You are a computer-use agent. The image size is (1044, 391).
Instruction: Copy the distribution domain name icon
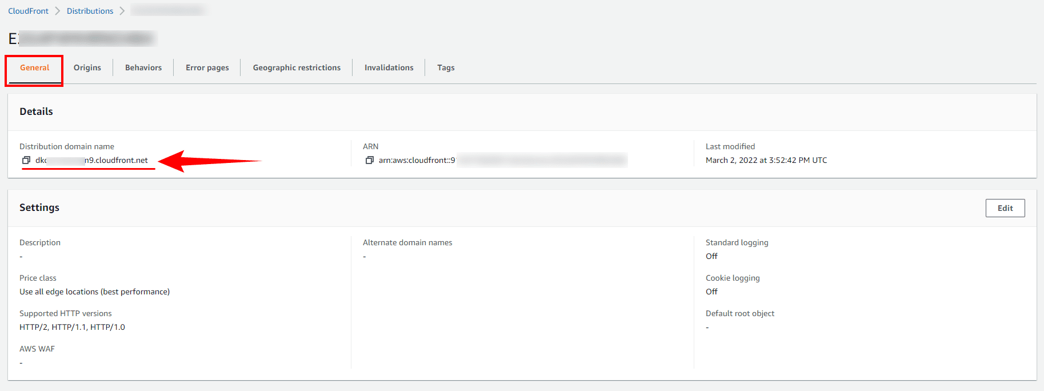click(x=26, y=161)
